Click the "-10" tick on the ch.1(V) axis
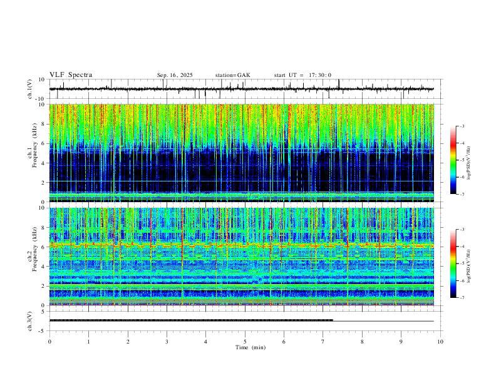The image size is (496, 383). click(40, 99)
